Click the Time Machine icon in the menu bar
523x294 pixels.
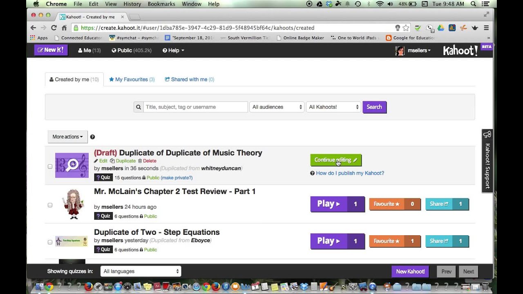pyautogui.click(x=358, y=4)
